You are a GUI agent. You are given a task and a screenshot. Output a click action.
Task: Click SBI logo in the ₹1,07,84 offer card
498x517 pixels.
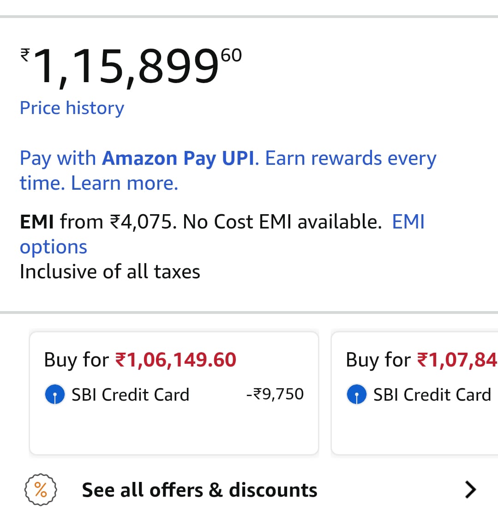[x=357, y=395]
